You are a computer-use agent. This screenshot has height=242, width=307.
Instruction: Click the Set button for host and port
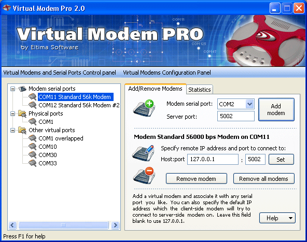point(281,160)
